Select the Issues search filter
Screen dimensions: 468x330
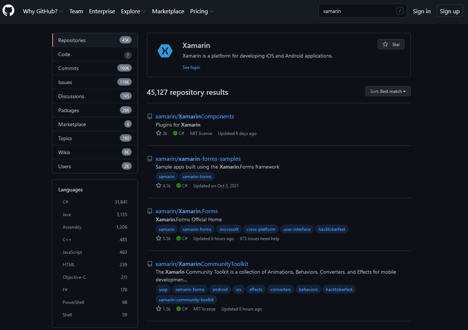(95, 82)
